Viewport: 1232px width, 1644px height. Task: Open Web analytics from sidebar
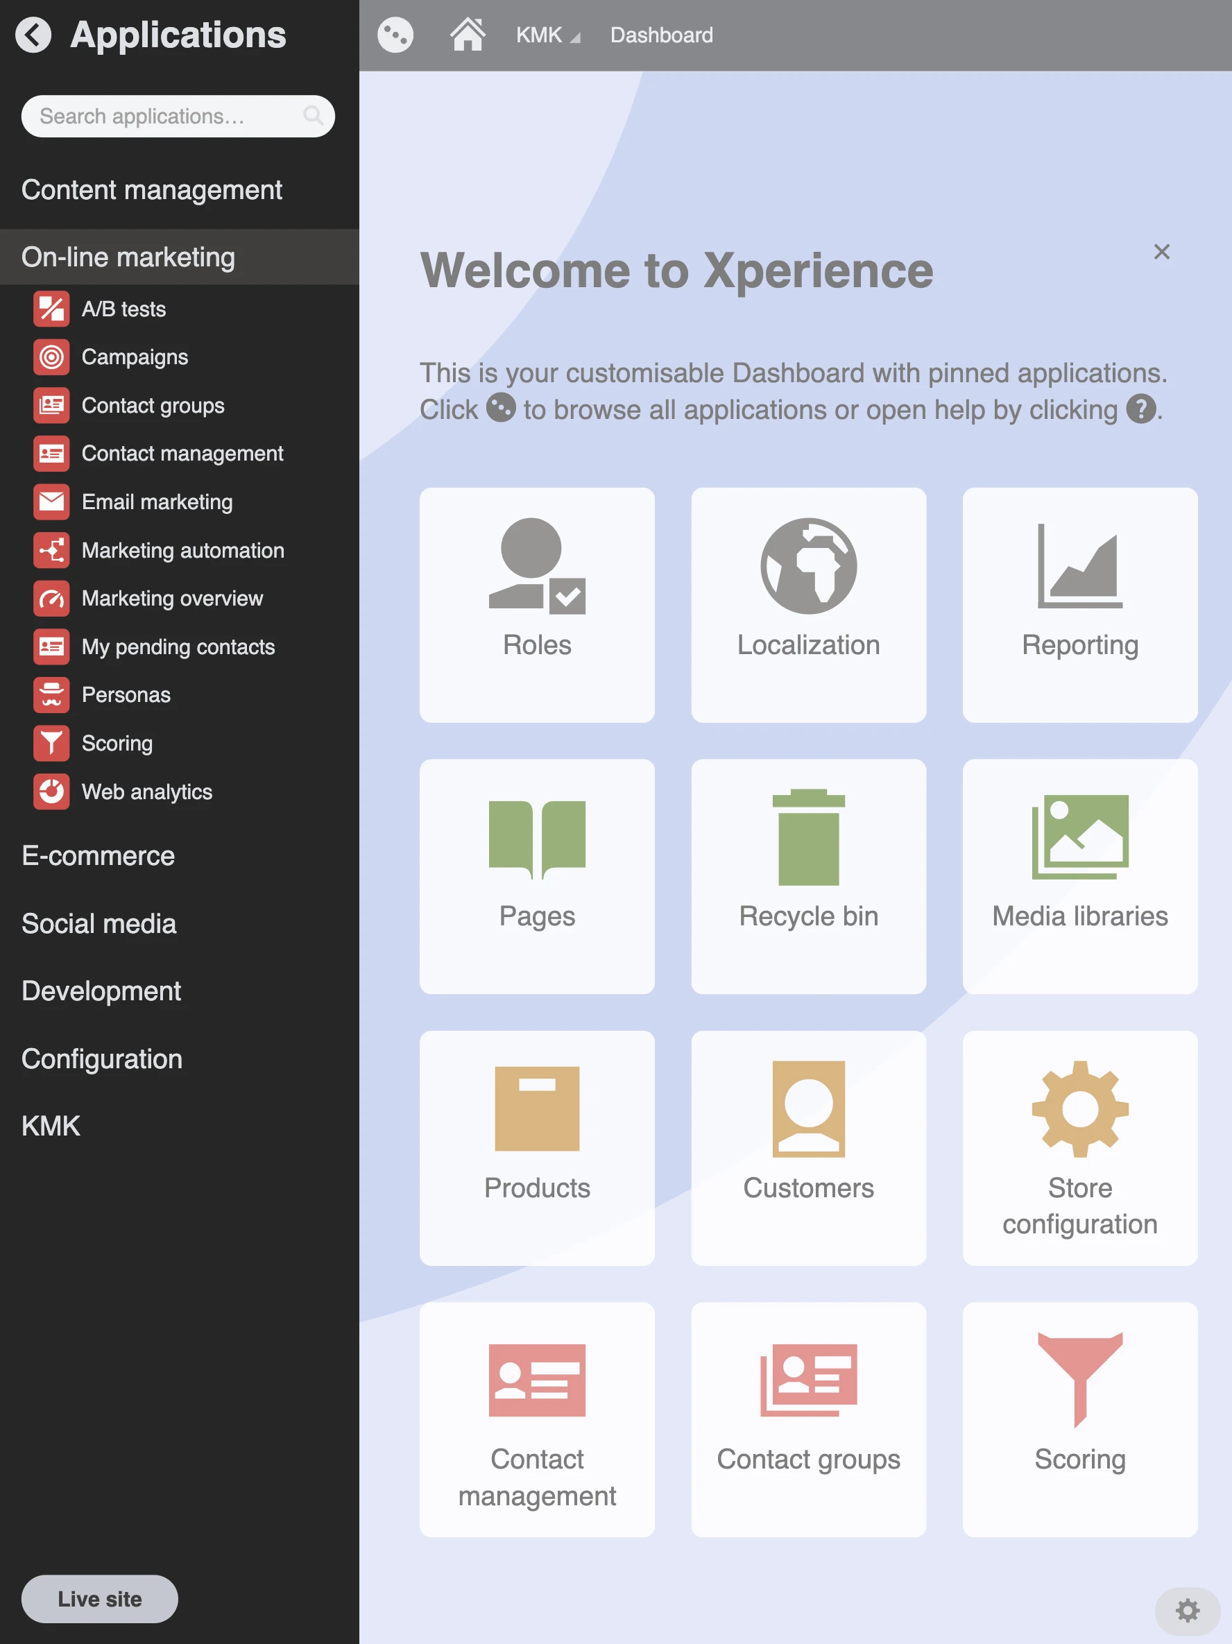click(146, 791)
